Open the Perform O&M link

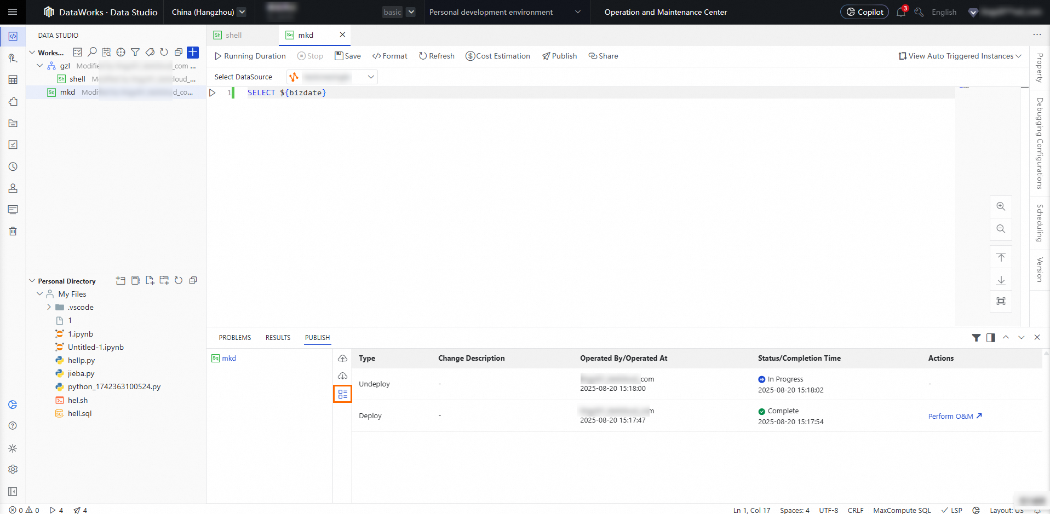coord(955,416)
